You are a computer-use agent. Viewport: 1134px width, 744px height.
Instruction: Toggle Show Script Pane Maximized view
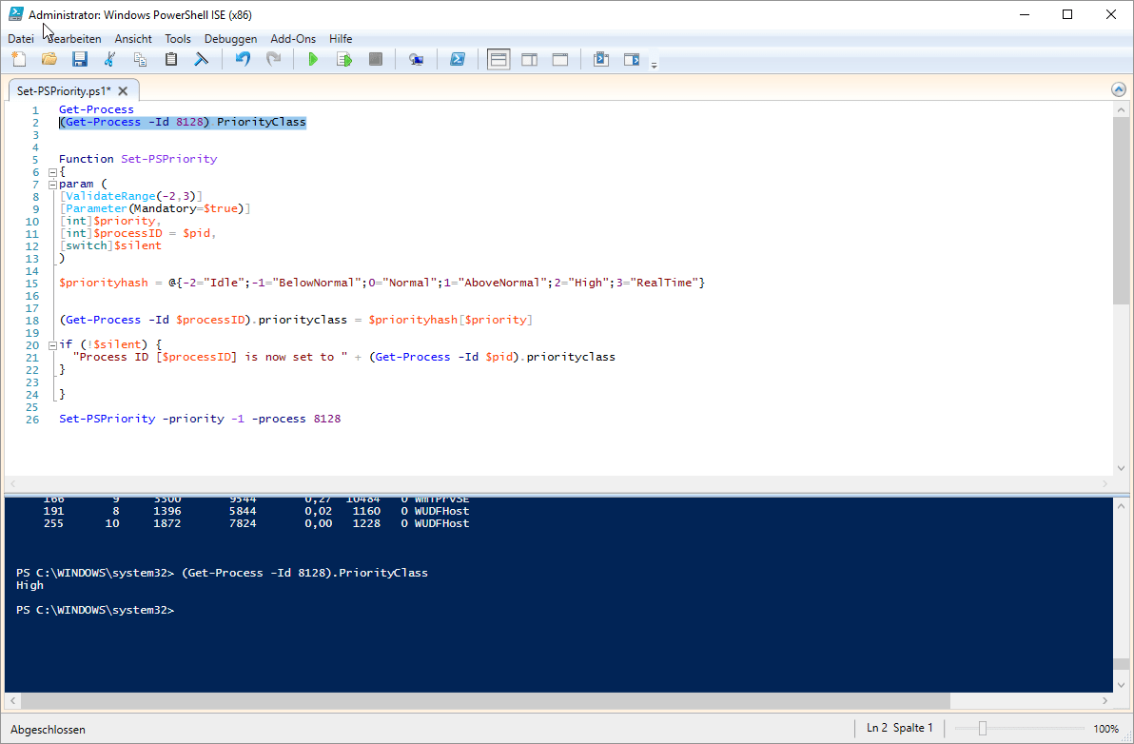point(559,58)
